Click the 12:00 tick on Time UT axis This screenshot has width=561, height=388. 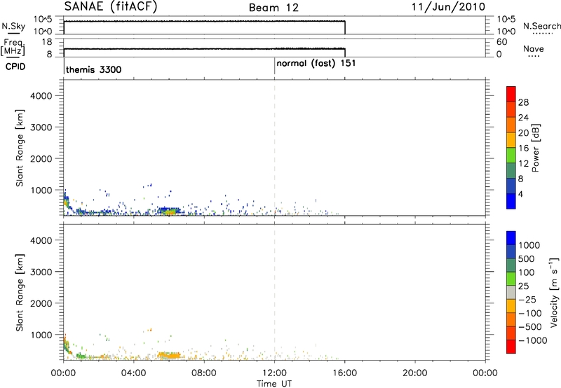(x=274, y=372)
